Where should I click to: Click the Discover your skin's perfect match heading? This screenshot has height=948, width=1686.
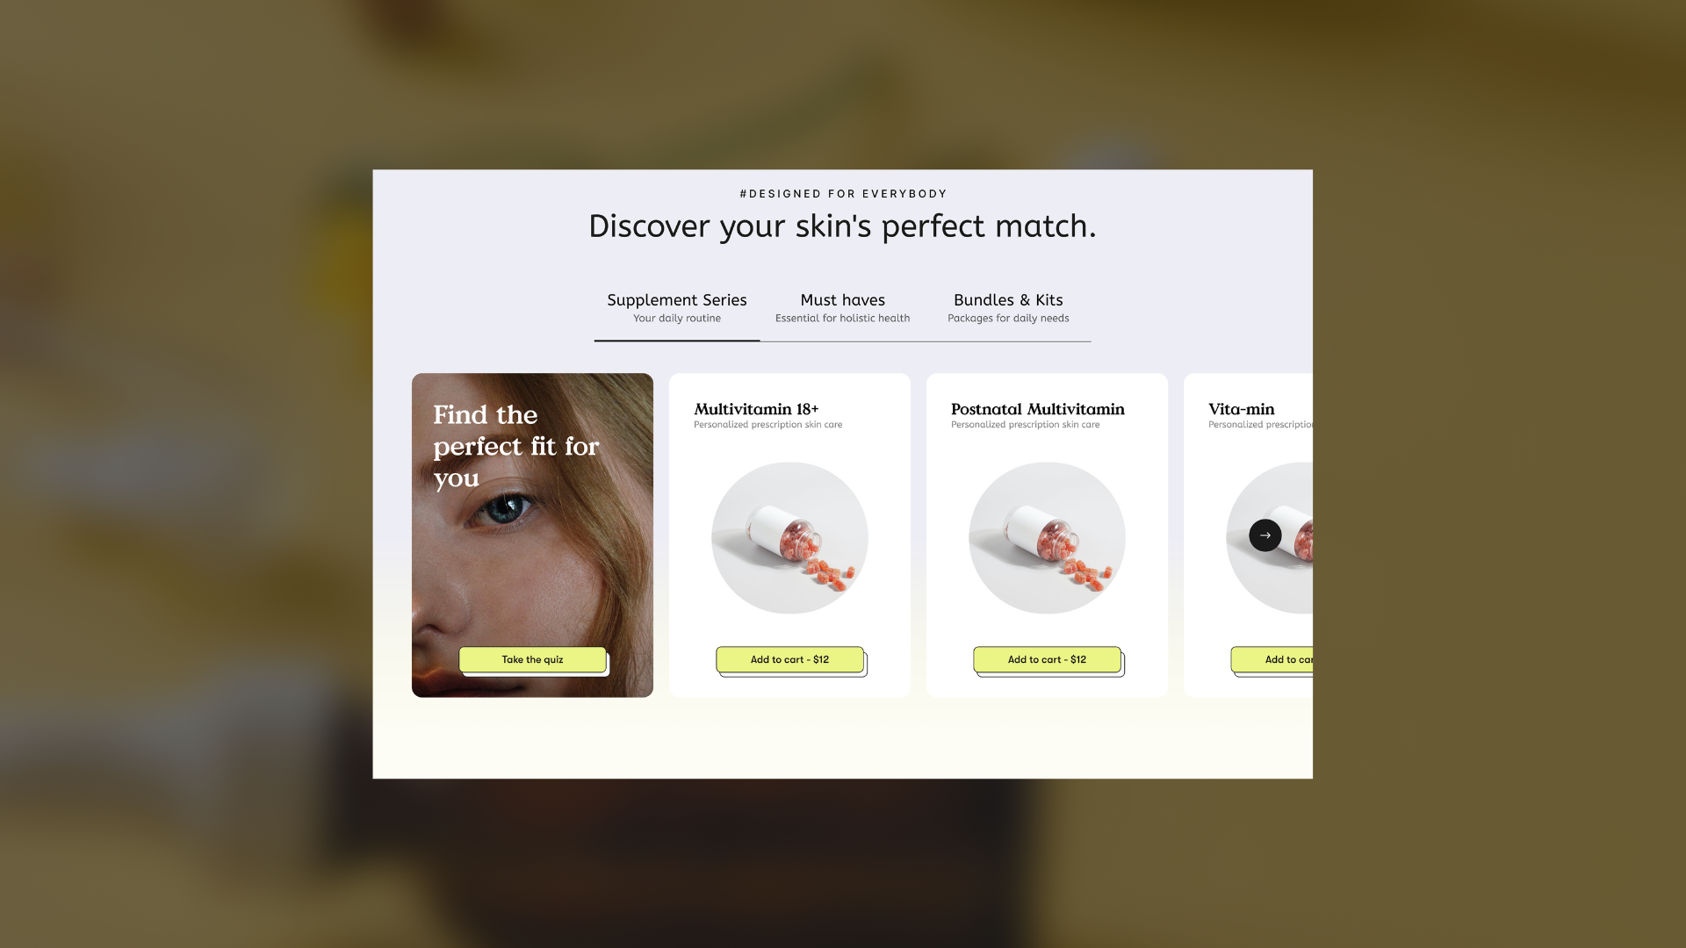pyautogui.click(x=842, y=226)
